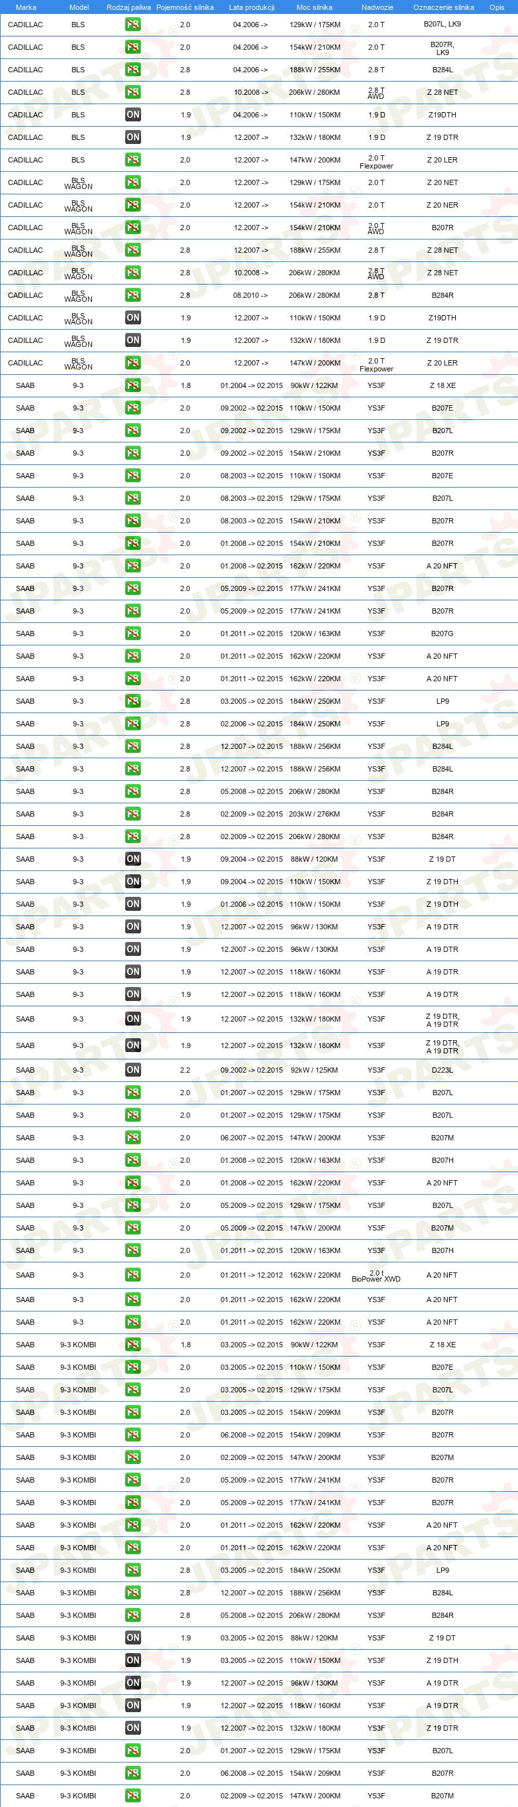The height and width of the screenshot is (1807, 518).
Task: Click the Pojemność silnika column header
Action: click(185, 7)
